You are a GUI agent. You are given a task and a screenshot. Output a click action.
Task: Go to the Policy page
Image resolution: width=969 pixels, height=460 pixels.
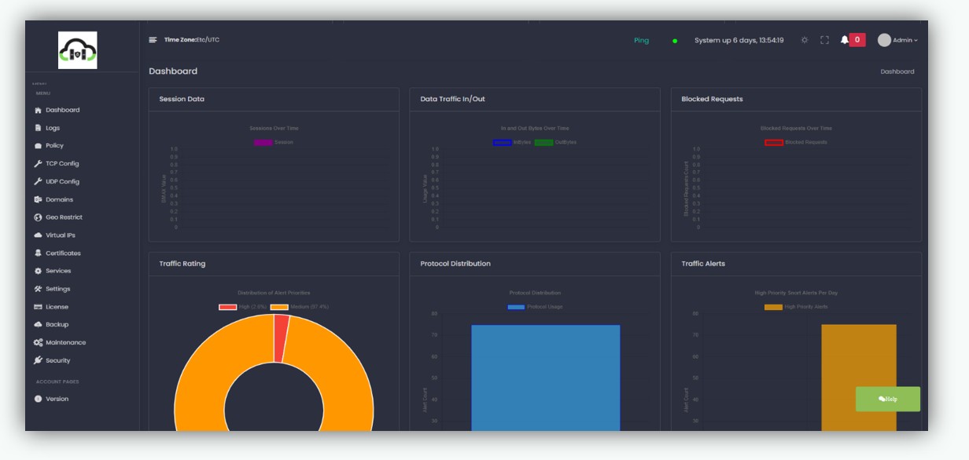point(54,146)
